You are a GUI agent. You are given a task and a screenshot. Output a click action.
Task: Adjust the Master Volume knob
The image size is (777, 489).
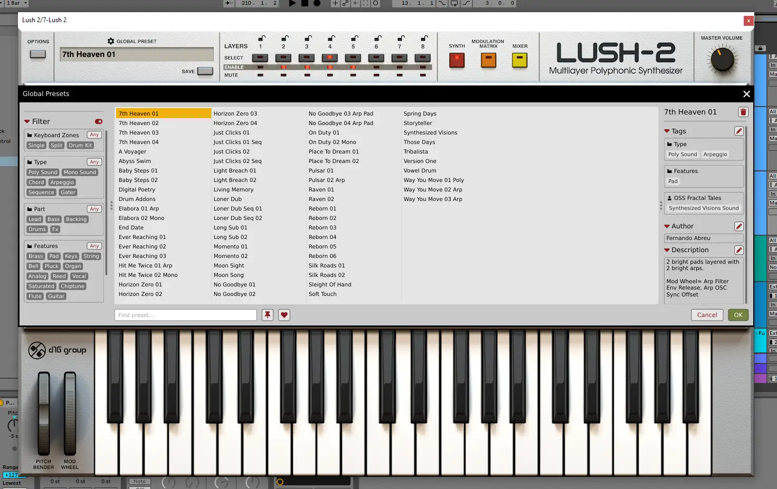pos(721,60)
